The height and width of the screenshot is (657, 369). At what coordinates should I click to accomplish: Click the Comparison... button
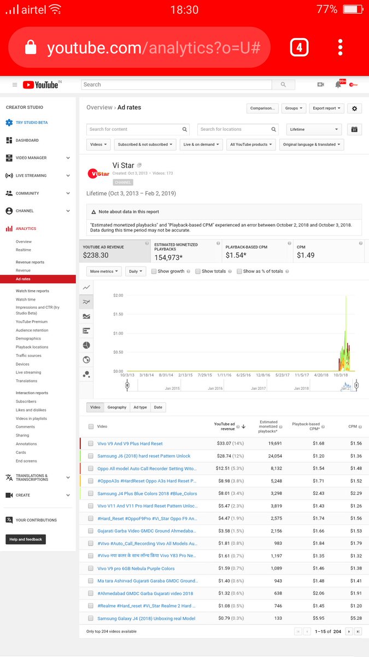(262, 108)
